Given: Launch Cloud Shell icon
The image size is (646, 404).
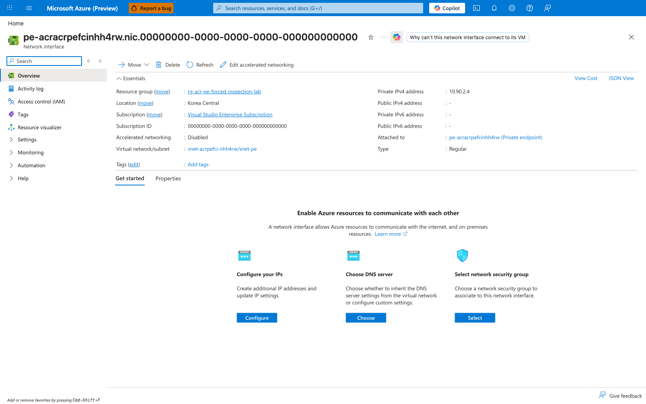Looking at the screenshot, I should click(476, 8).
